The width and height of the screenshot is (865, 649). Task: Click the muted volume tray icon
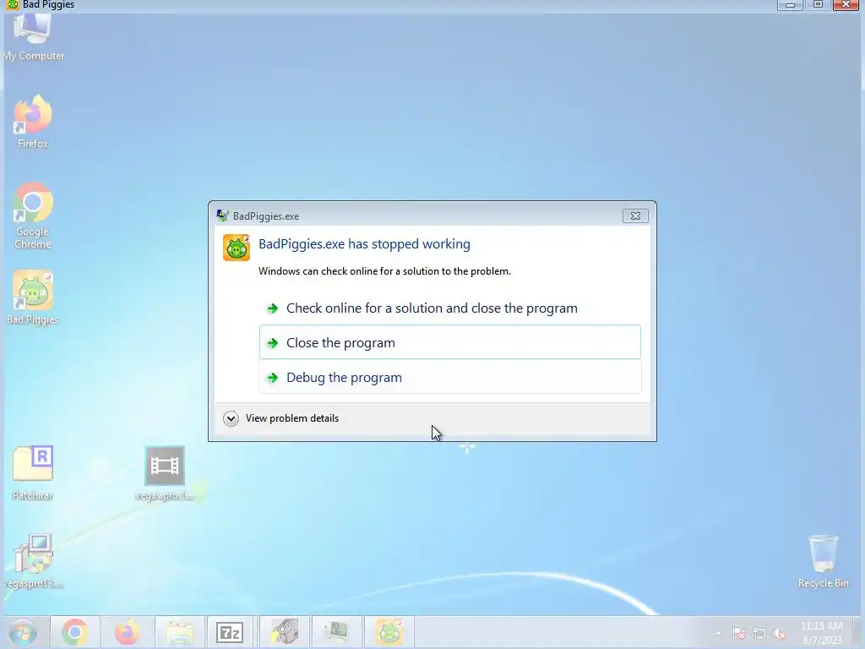(x=780, y=633)
